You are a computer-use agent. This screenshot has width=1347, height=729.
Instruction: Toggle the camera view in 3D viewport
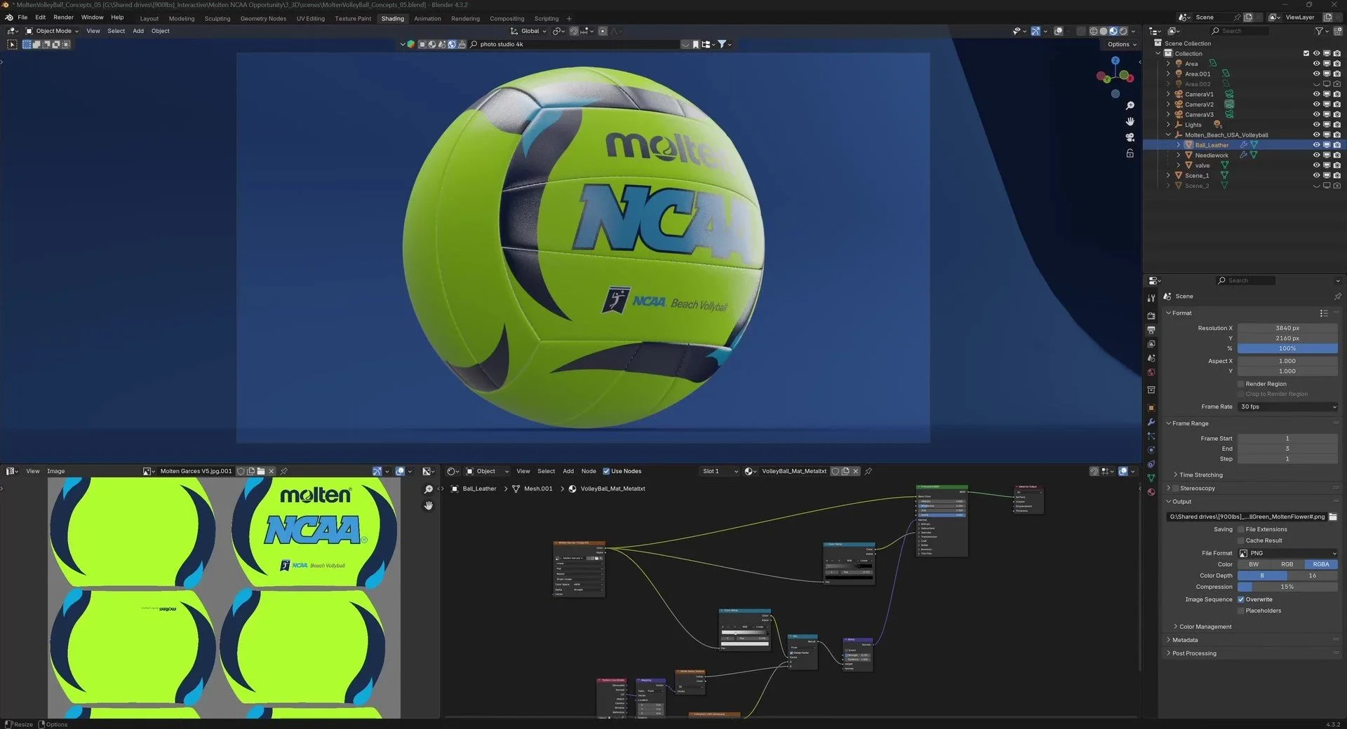coord(1130,137)
